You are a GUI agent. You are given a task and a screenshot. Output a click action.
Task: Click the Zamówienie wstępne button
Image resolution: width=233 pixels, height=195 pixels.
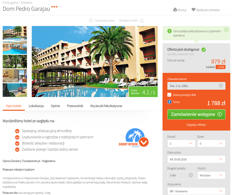(196, 114)
